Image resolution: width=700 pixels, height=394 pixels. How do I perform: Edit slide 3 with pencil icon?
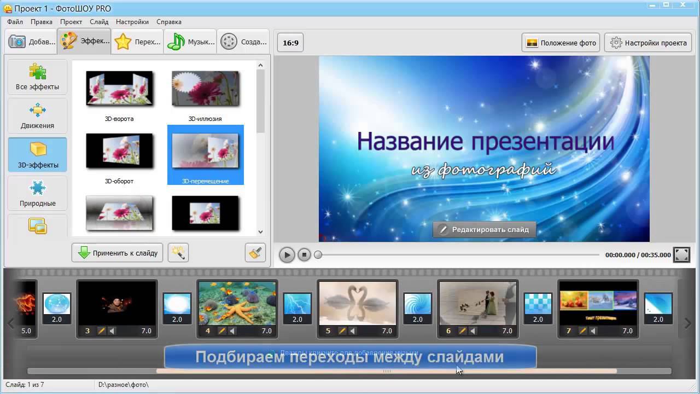tap(101, 331)
